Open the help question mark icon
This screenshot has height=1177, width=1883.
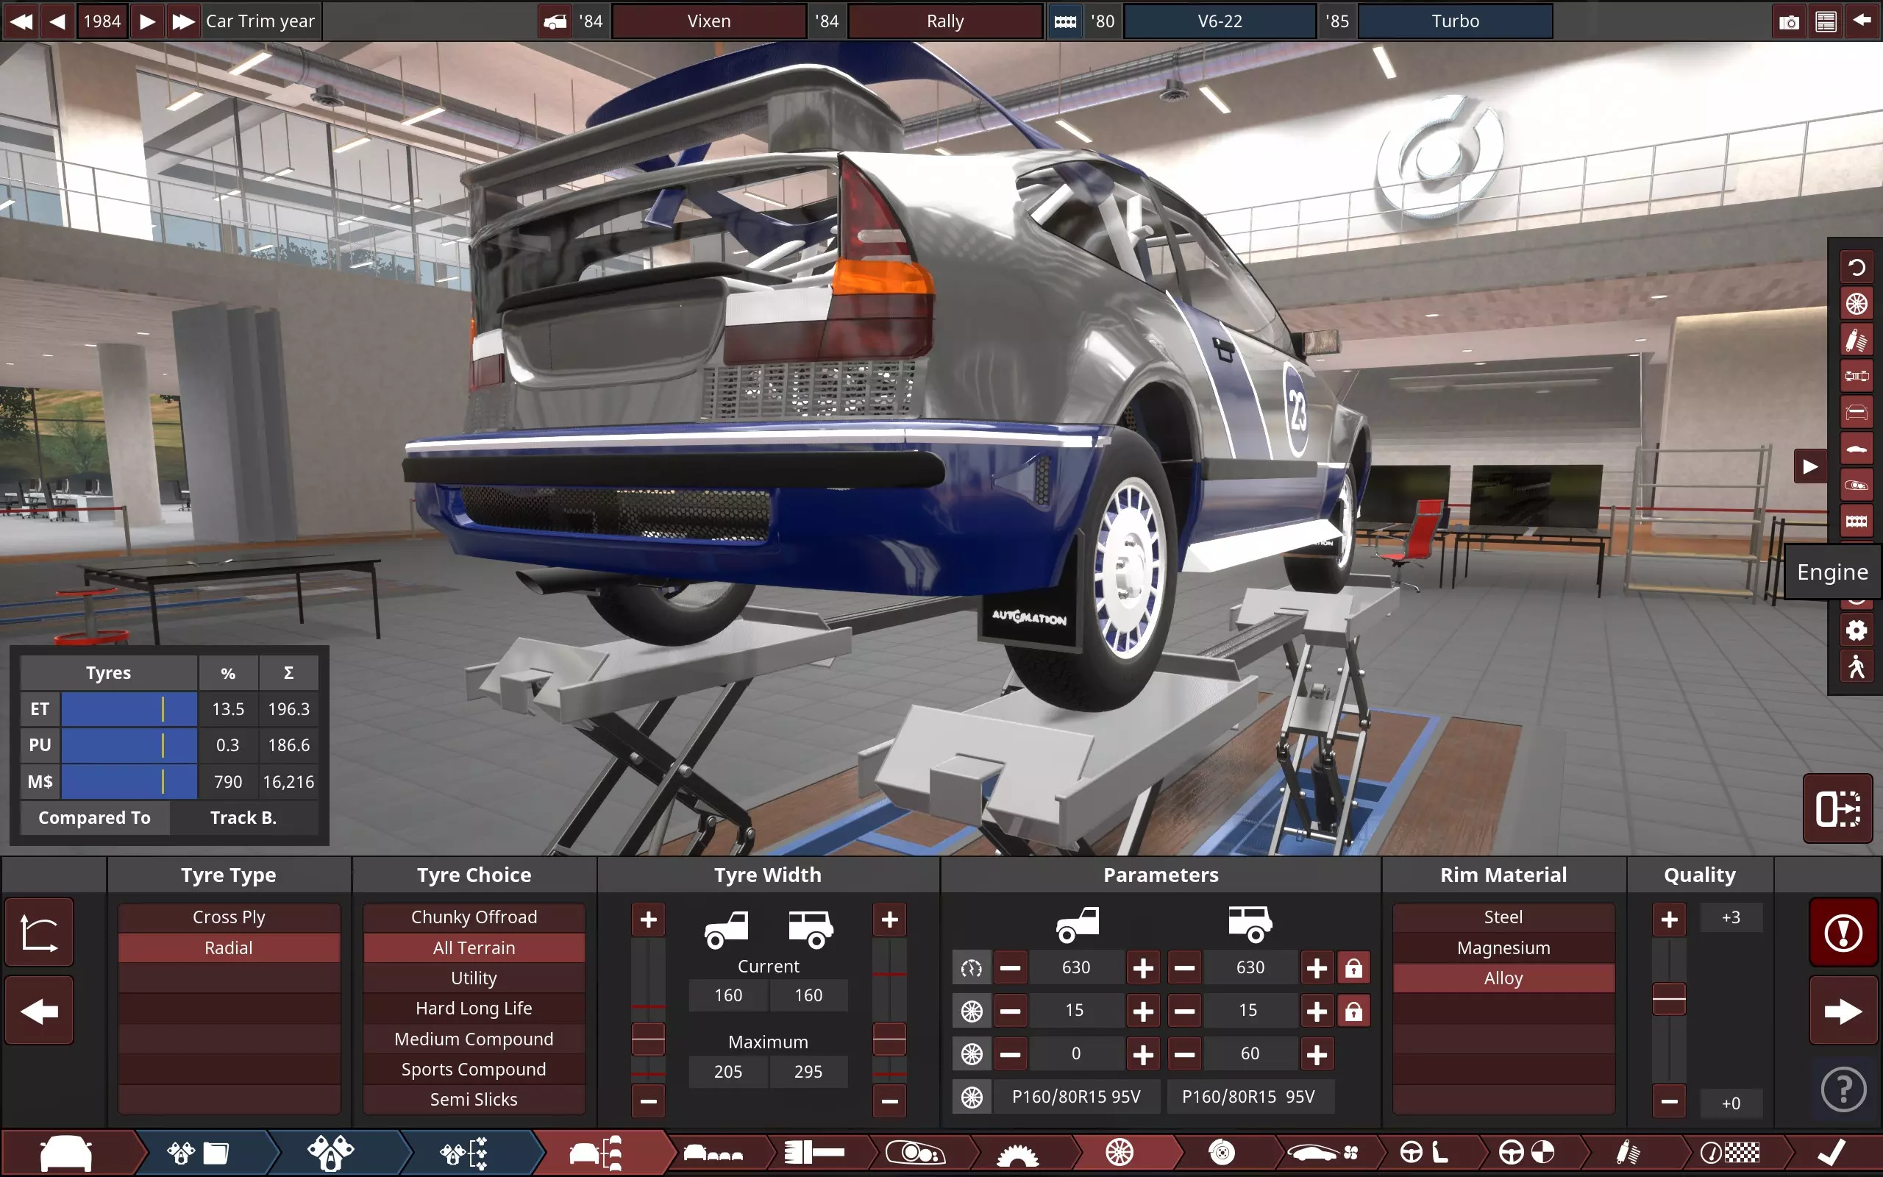1843,1089
